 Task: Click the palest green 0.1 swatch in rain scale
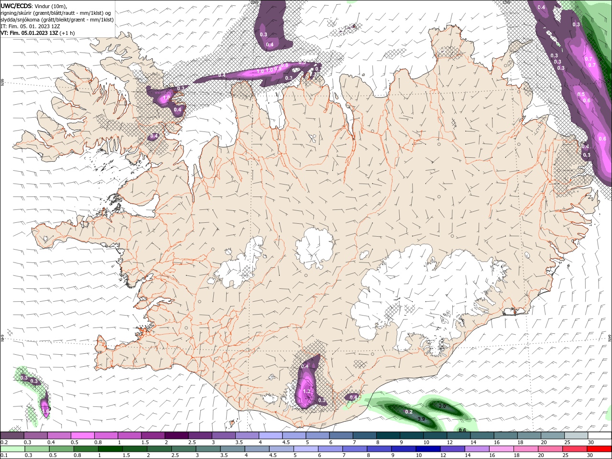tap(12, 449)
